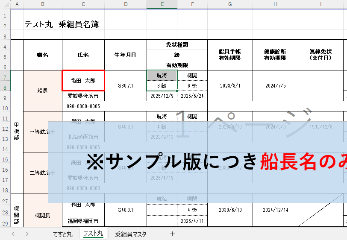This screenshot has width=347, height=240.
Task: Click the 船長 job title cell
Action: pos(43,91)
